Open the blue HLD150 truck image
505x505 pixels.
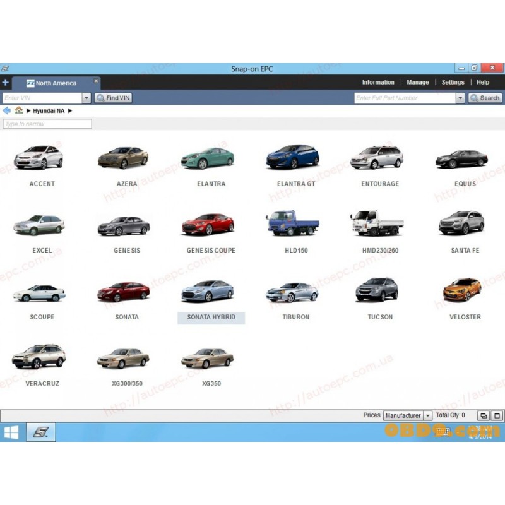click(292, 223)
